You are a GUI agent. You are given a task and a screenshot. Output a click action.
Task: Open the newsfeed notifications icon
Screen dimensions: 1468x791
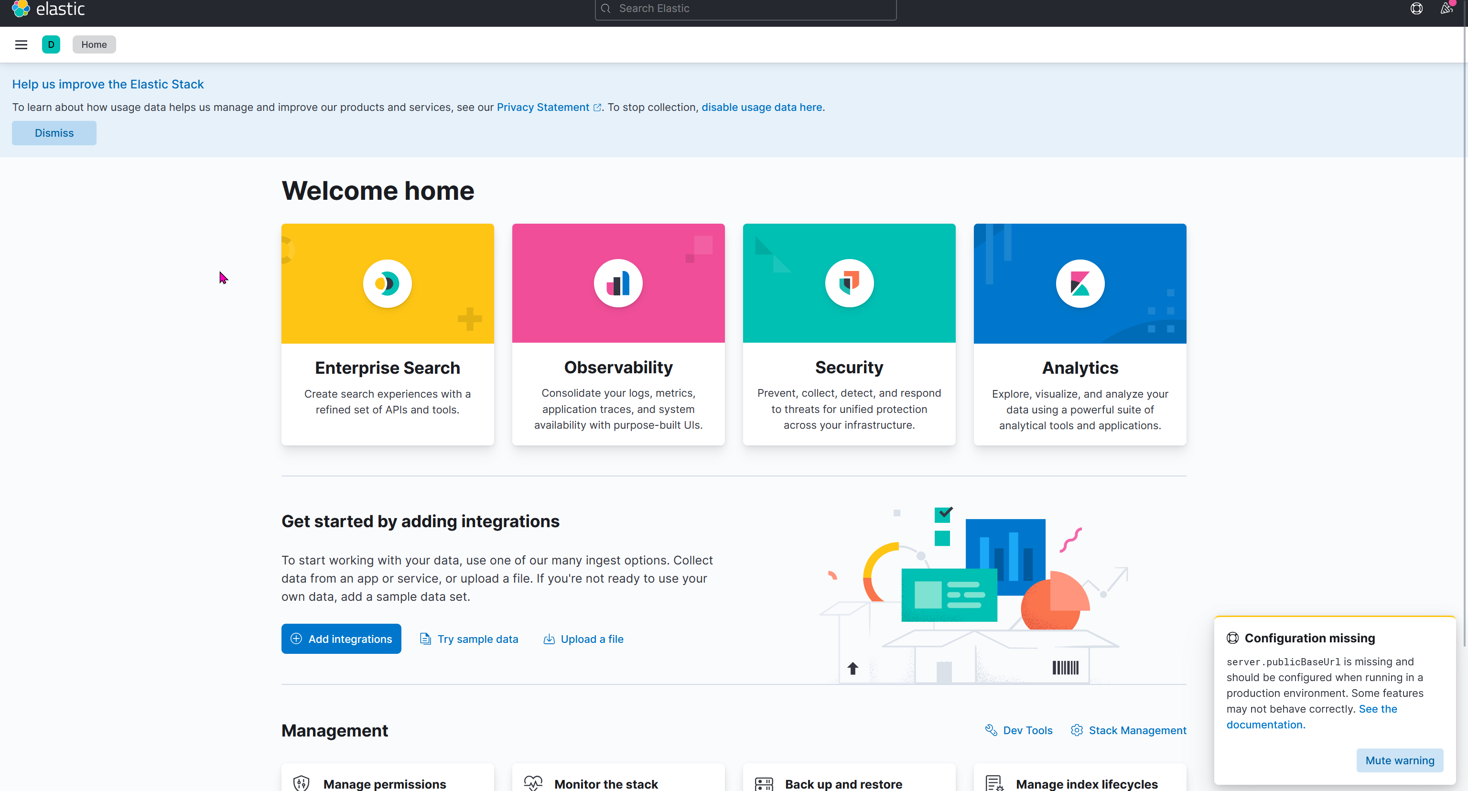pyautogui.click(x=1446, y=9)
